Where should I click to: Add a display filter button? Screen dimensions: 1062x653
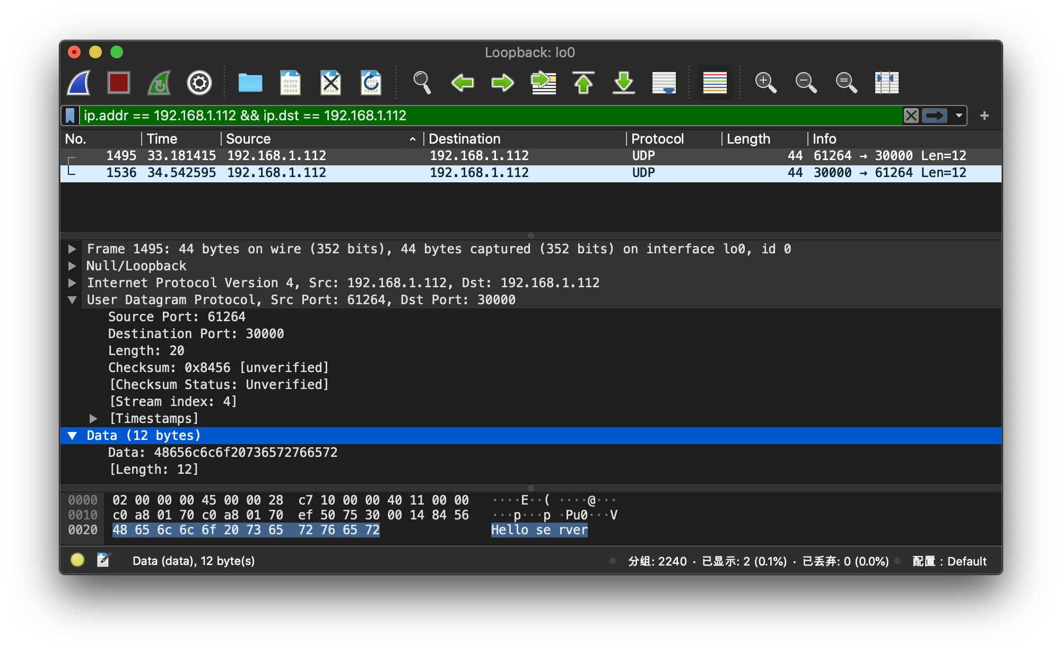[985, 116]
